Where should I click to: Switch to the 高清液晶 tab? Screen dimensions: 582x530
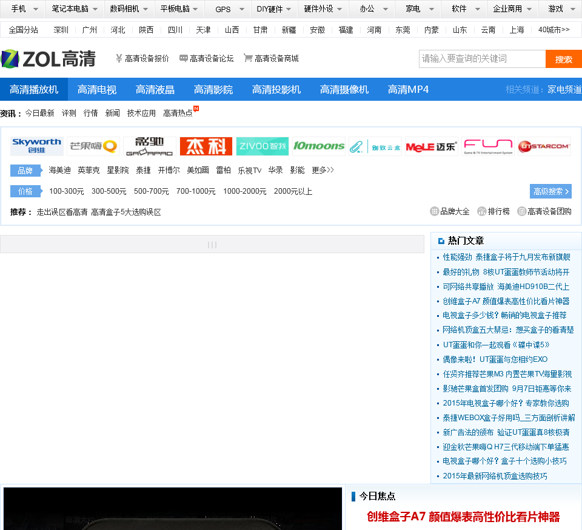tap(155, 89)
